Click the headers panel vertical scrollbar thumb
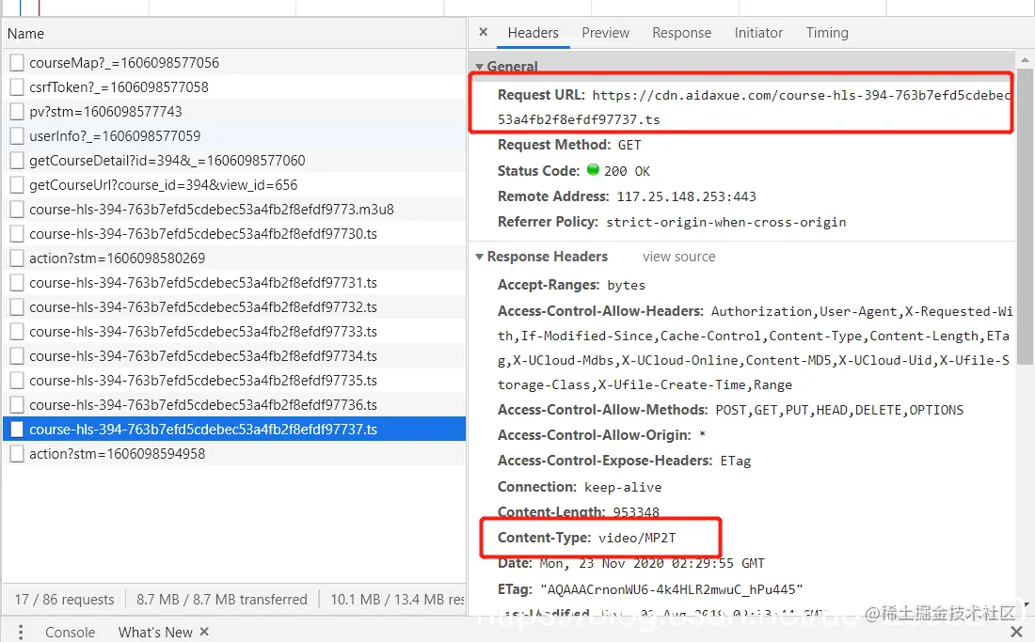Screen dimensions: 1035x642 click(1025, 216)
